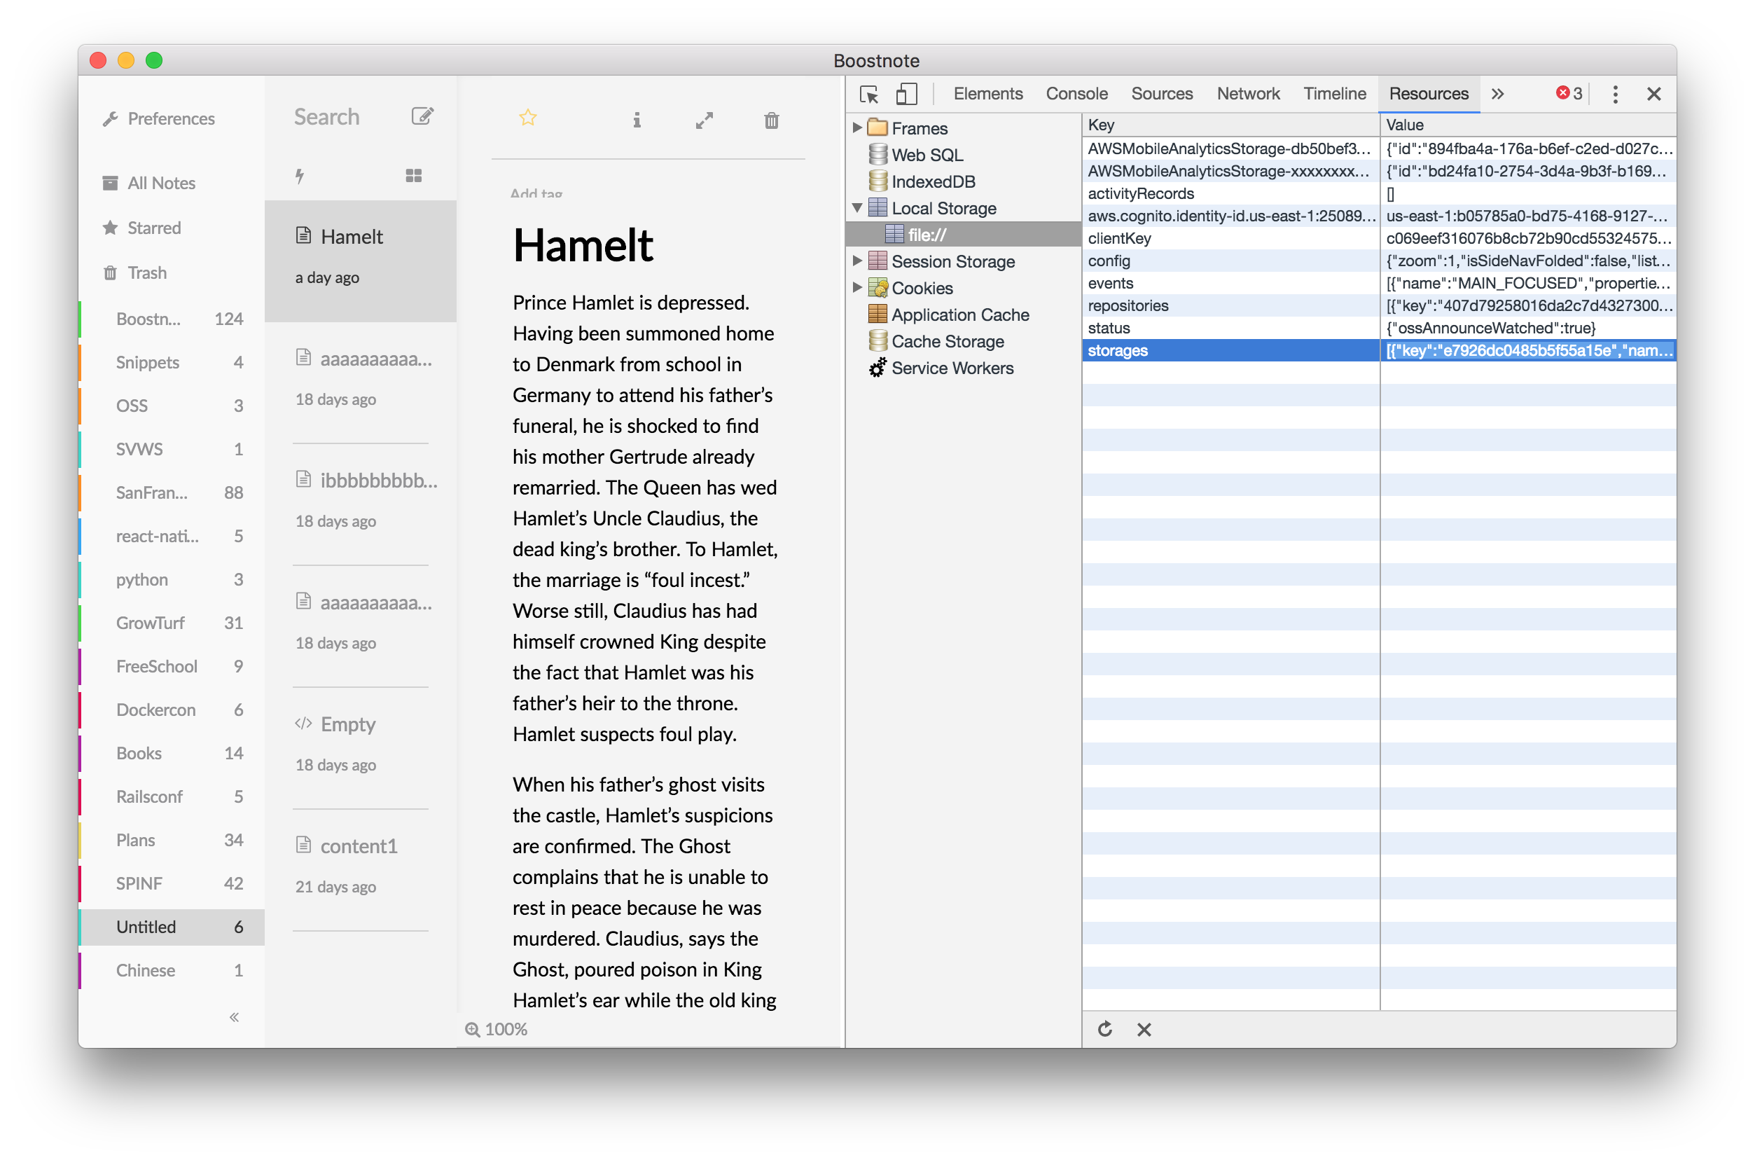The image size is (1755, 1160).
Task: Open note info icon
Action: tap(637, 120)
